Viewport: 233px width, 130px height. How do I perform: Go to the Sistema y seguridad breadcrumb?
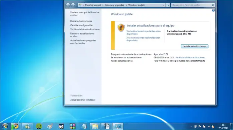(x=114, y=5)
